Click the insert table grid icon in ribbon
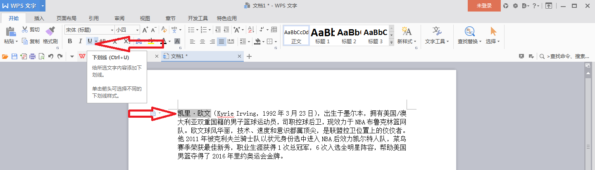The height and width of the screenshot is (170, 595). pos(274,30)
